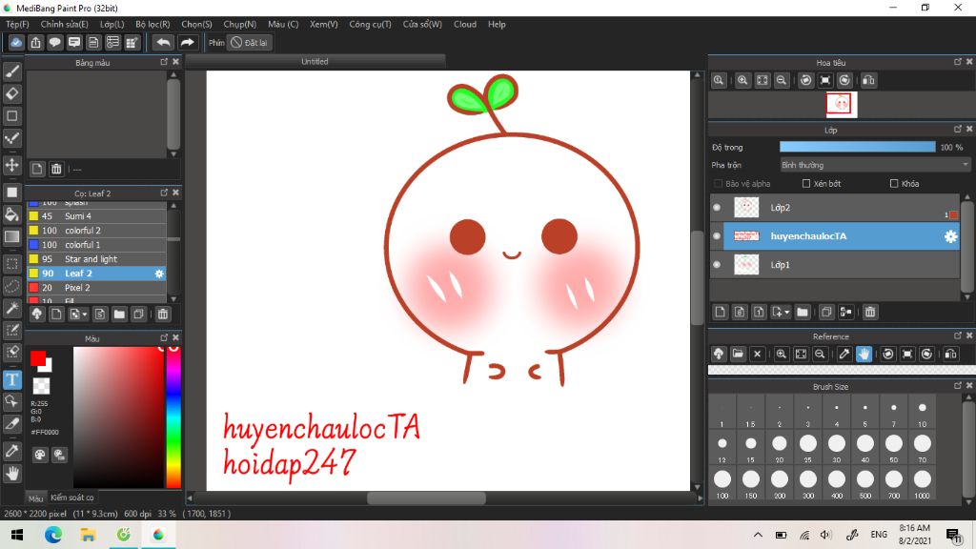Open the Cloud menu

point(465,24)
